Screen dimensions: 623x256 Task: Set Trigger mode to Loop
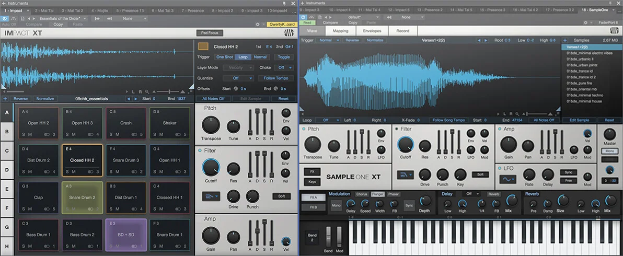pos(243,57)
